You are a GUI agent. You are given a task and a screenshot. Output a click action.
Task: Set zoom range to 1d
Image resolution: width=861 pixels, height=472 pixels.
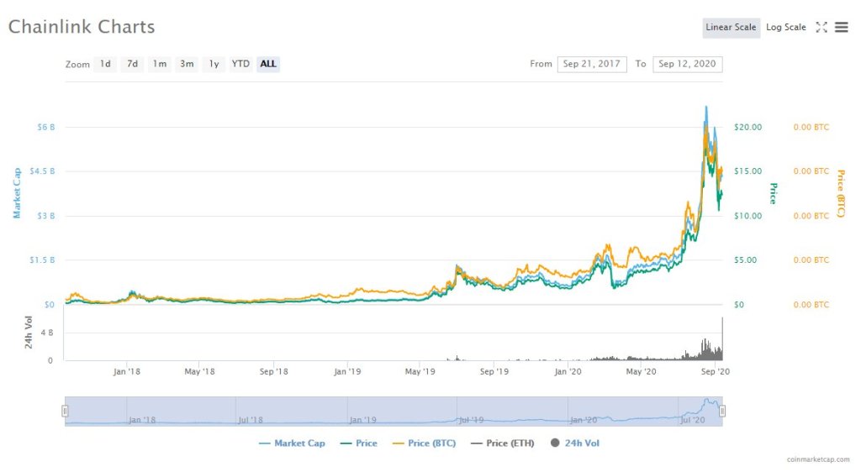105,64
